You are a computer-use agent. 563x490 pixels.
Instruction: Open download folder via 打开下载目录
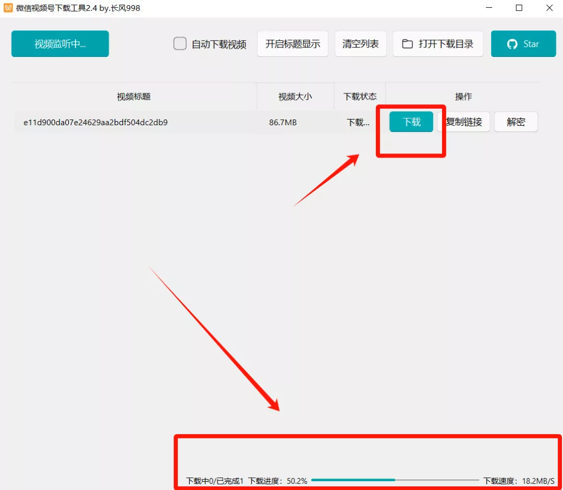pyautogui.click(x=438, y=43)
